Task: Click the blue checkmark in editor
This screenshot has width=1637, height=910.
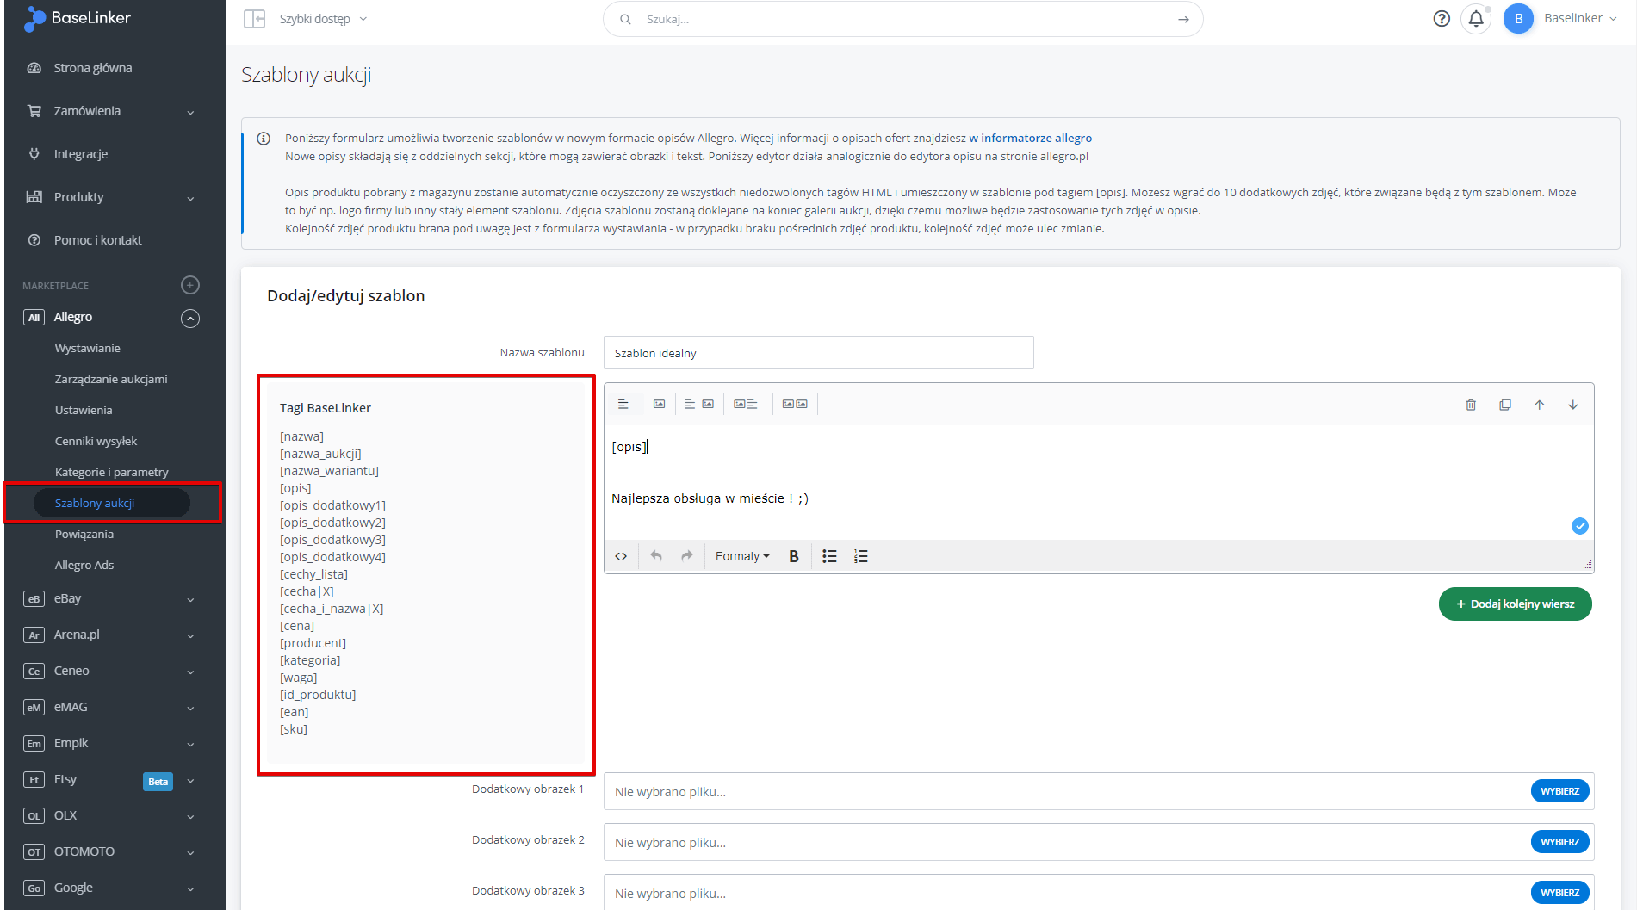Action: pos(1579,526)
